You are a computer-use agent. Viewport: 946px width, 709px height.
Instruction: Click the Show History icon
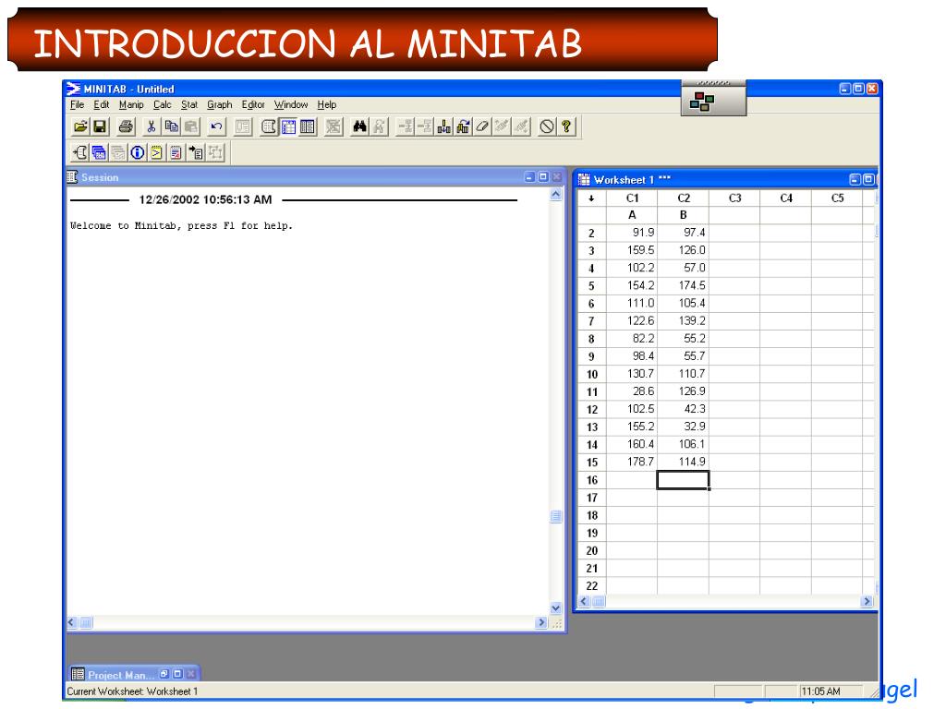[x=157, y=152]
